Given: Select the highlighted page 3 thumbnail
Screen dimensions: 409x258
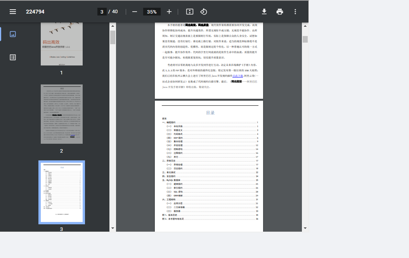Looking at the screenshot, I should coord(62,192).
